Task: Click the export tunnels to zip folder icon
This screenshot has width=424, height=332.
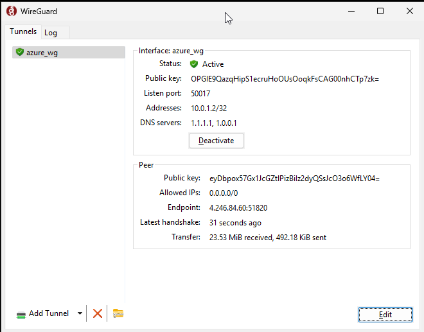Action: 118,313
